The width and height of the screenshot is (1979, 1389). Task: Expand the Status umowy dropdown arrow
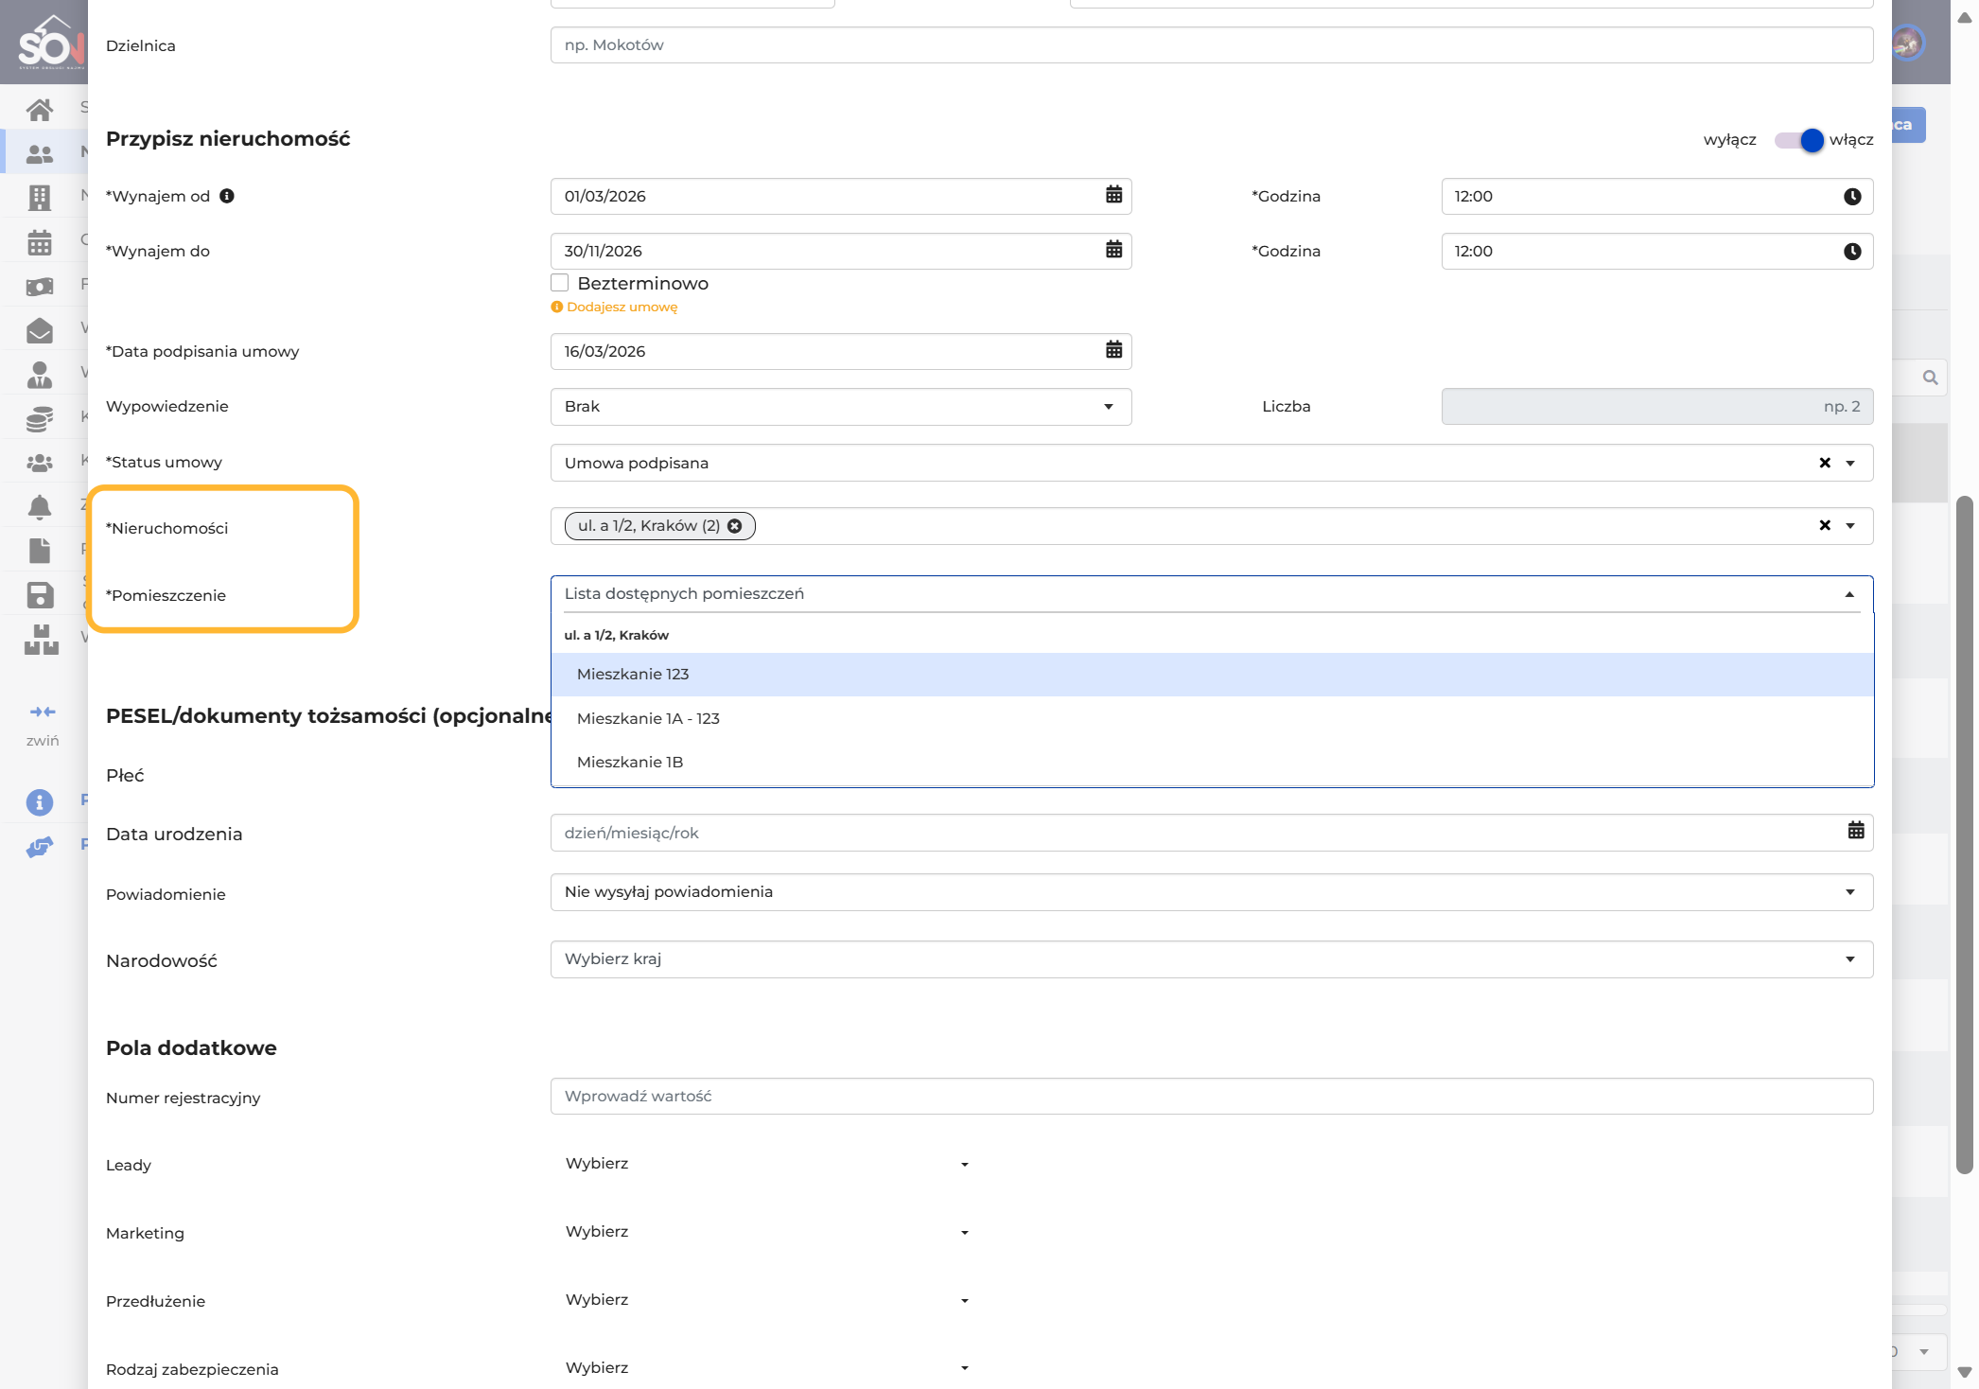[1850, 464]
